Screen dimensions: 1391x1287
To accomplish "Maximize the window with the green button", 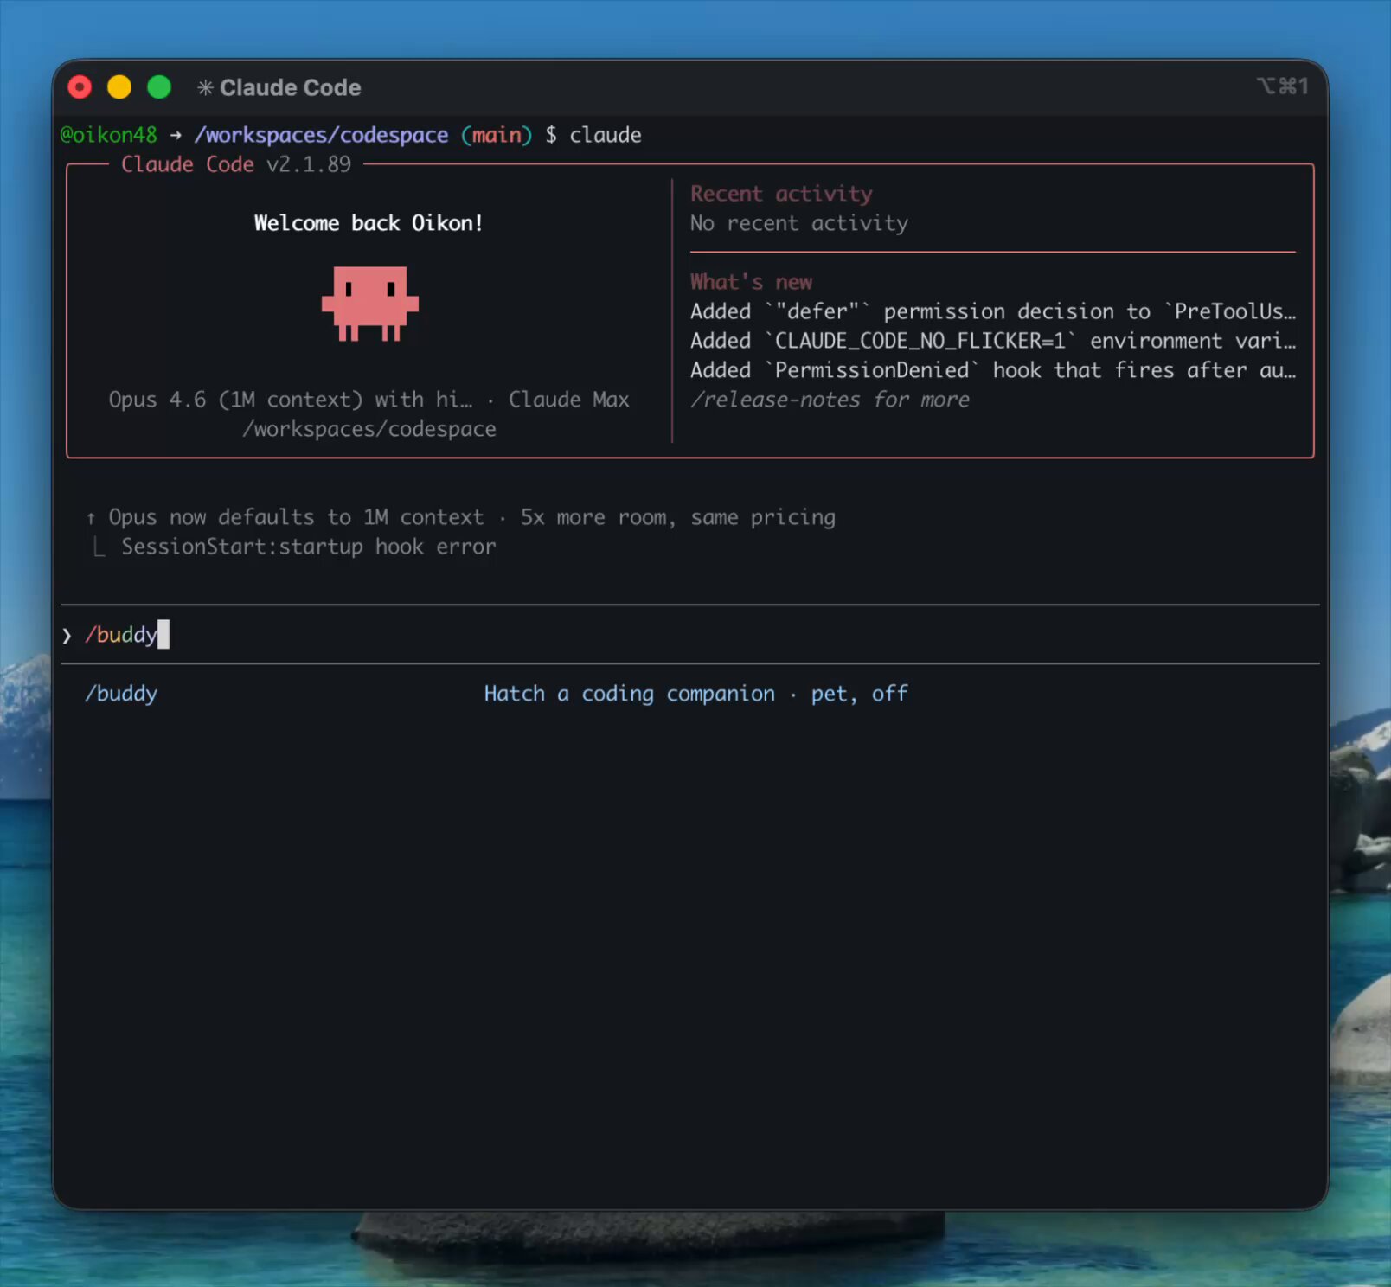I will [159, 87].
